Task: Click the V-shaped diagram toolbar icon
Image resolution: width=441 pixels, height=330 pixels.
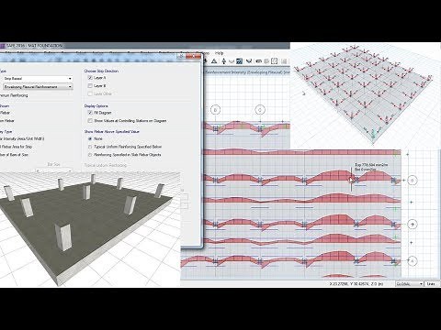Action: [249, 61]
